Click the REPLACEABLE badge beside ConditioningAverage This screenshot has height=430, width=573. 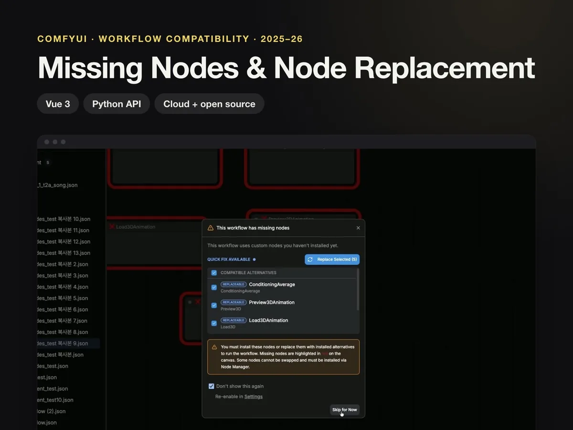[x=233, y=284]
